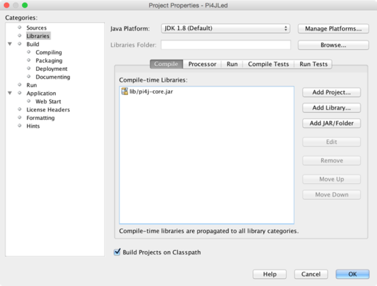Click the Edit library button
The height and width of the screenshot is (286, 377).
pyautogui.click(x=332, y=142)
